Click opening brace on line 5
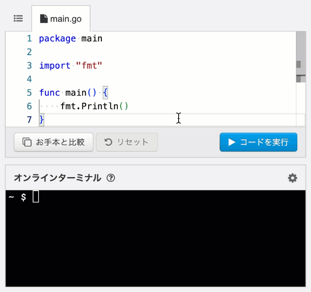The width and height of the screenshot is (311, 292). coord(105,93)
